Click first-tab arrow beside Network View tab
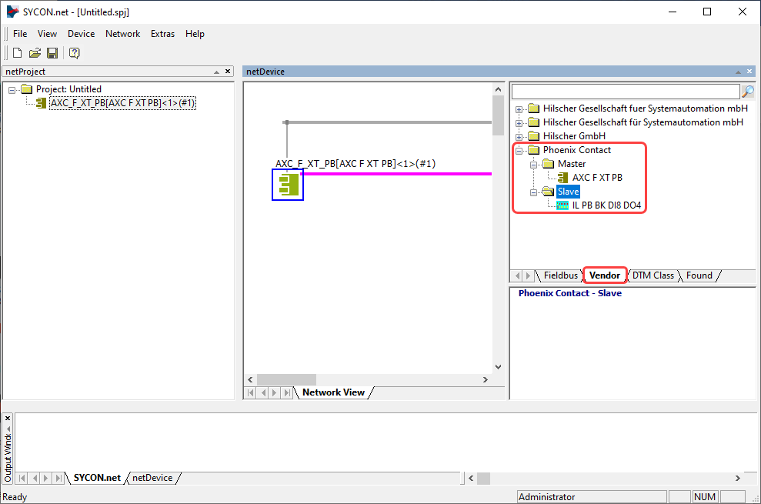761x504 pixels. (x=251, y=392)
